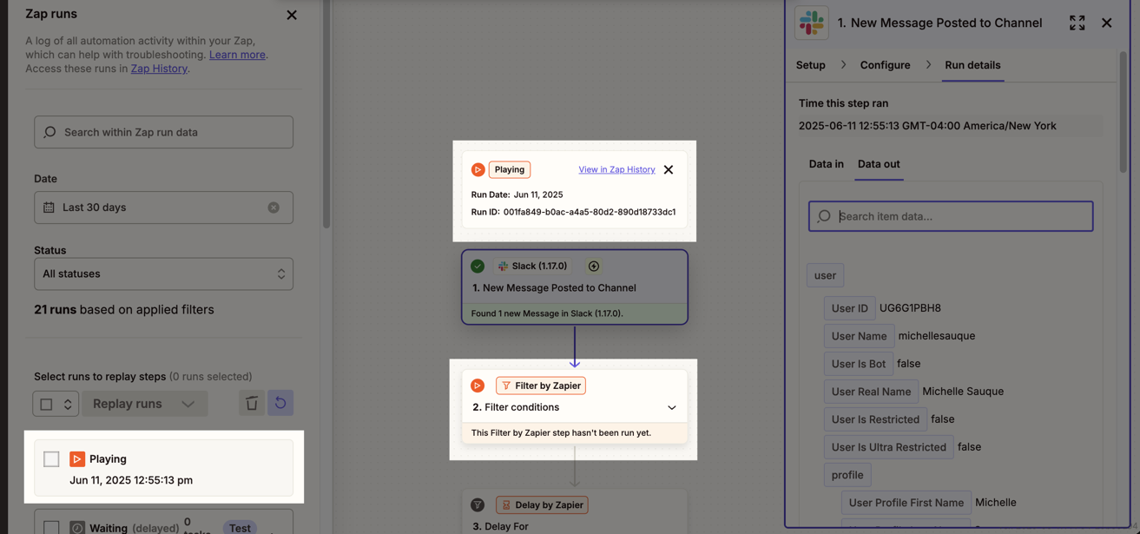This screenshot has width=1140, height=534.
Task: Click the step details panel scrollbar
Action: [1123, 113]
